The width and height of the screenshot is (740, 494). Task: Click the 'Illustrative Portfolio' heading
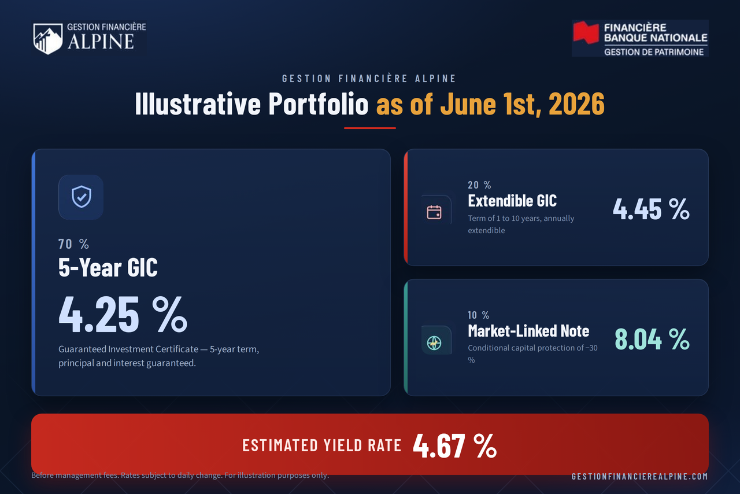pyautogui.click(x=251, y=104)
